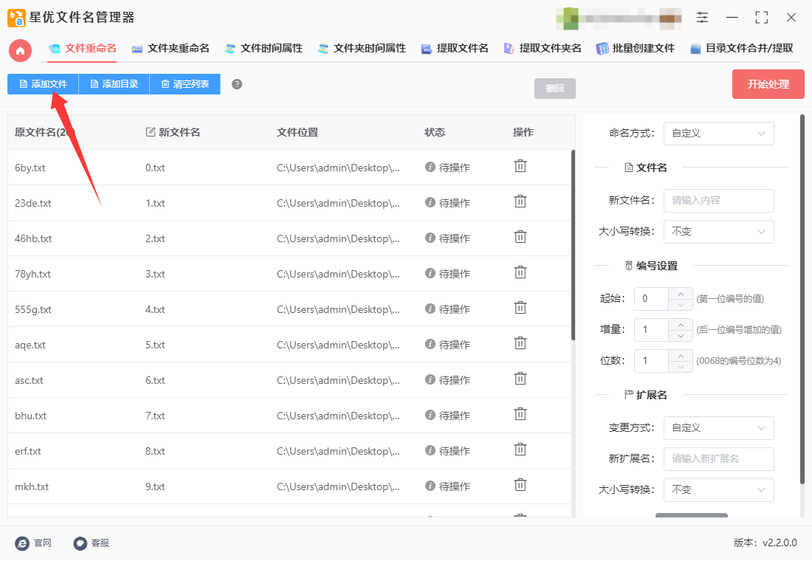Open the 命名方式 dropdown
This screenshot has width=812, height=561.
click(x=718, y=134)
